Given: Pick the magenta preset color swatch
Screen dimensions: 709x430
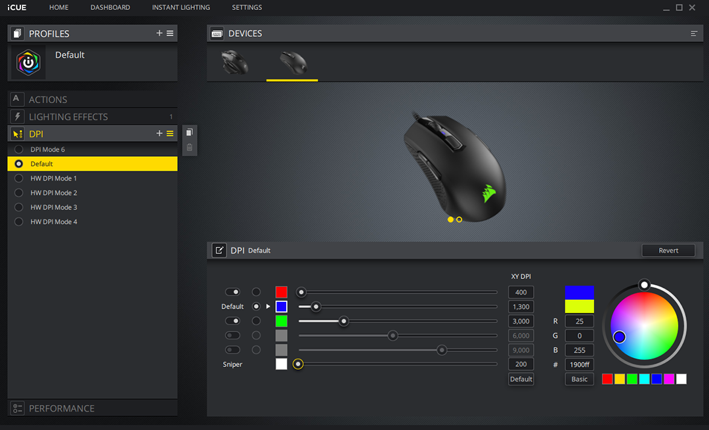Looking at the screenshot, I should (x=669, y=379).
